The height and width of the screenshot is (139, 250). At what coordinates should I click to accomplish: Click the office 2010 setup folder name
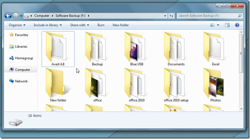pos(176,100)
